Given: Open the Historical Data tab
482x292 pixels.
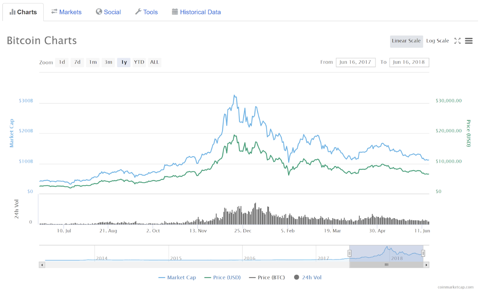Looking at the screenshot, I should coord(196,12).
